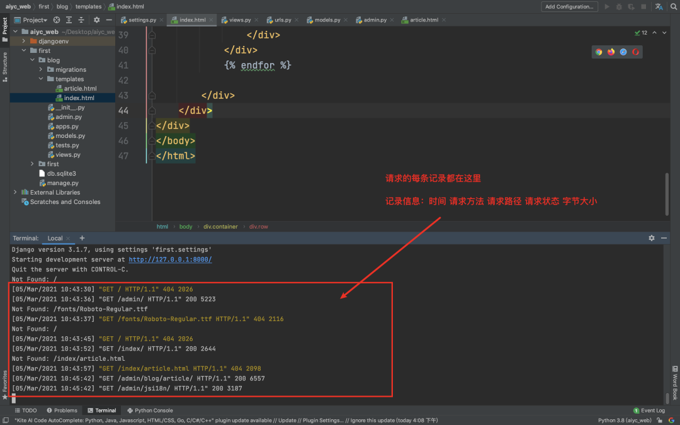The height and width of the screenshot is (425, 680).
Task: Click the inspections checkmark showing 12
Action: coord(640,33)
